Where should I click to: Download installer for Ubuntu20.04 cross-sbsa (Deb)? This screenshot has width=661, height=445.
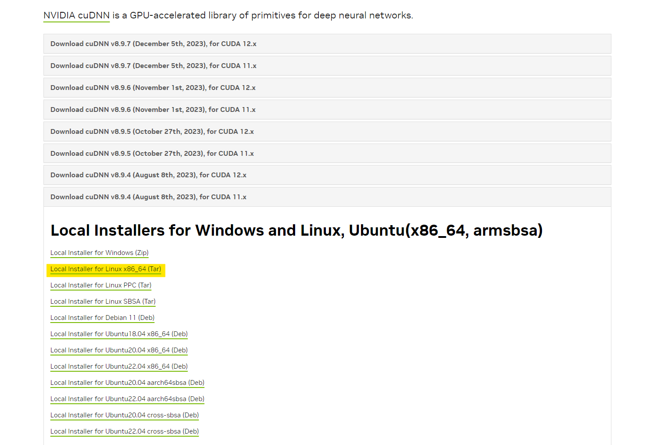(x=124, y=415)
